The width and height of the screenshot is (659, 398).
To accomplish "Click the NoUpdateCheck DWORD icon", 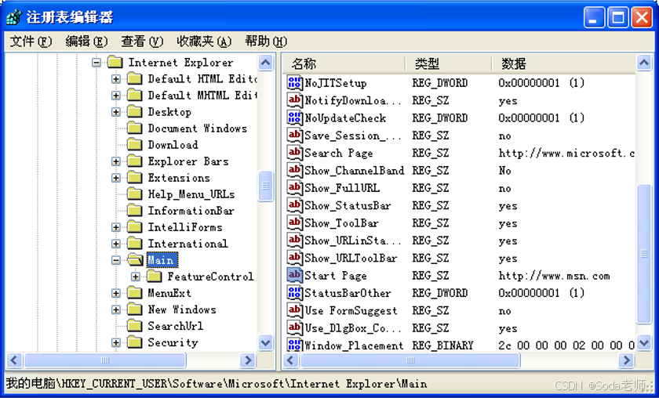I will coord(294,118).
